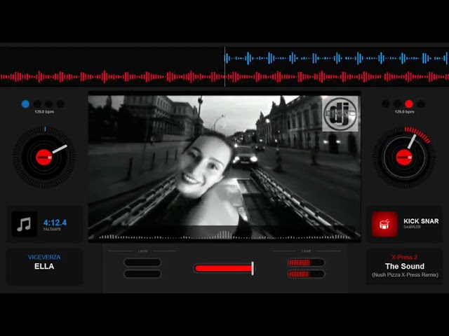Click the right deck "129.0 bpm" readout
The width and height of the screenshot is (449, 336).
(x=404, y=112)
